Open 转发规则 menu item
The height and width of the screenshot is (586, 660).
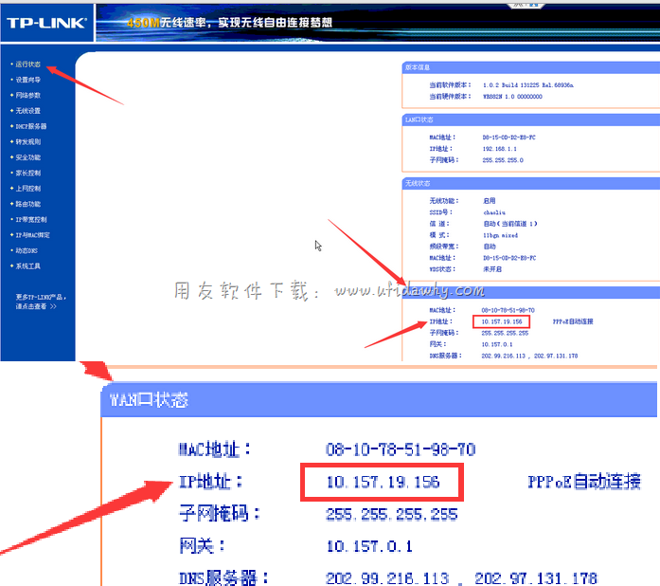click(27, 141)
